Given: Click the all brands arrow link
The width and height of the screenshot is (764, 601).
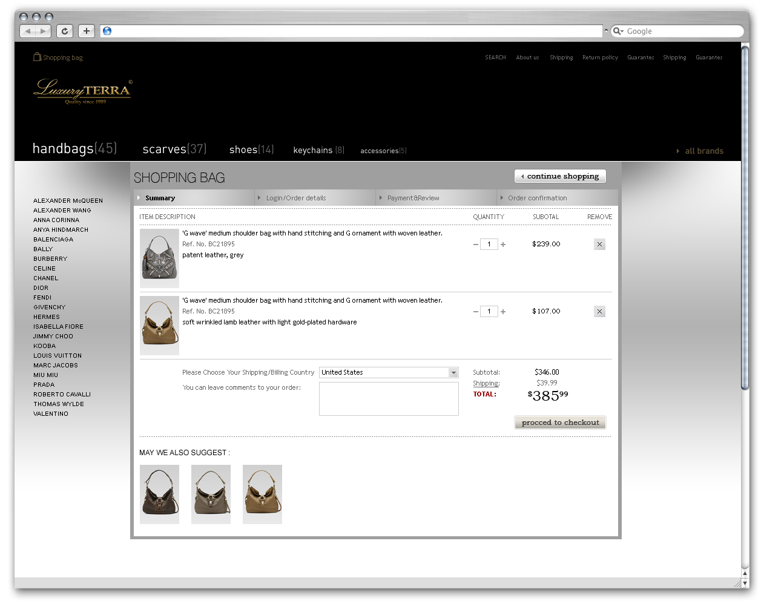Looking at the screenshot, I should coord(700,151).
